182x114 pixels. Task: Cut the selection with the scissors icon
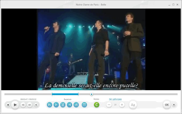pos(63,105)
